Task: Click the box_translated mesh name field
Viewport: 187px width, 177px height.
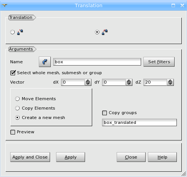Action: pos(139,122)
